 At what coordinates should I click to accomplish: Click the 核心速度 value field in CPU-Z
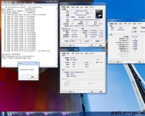pyautogui.click(x=74, y=31)
